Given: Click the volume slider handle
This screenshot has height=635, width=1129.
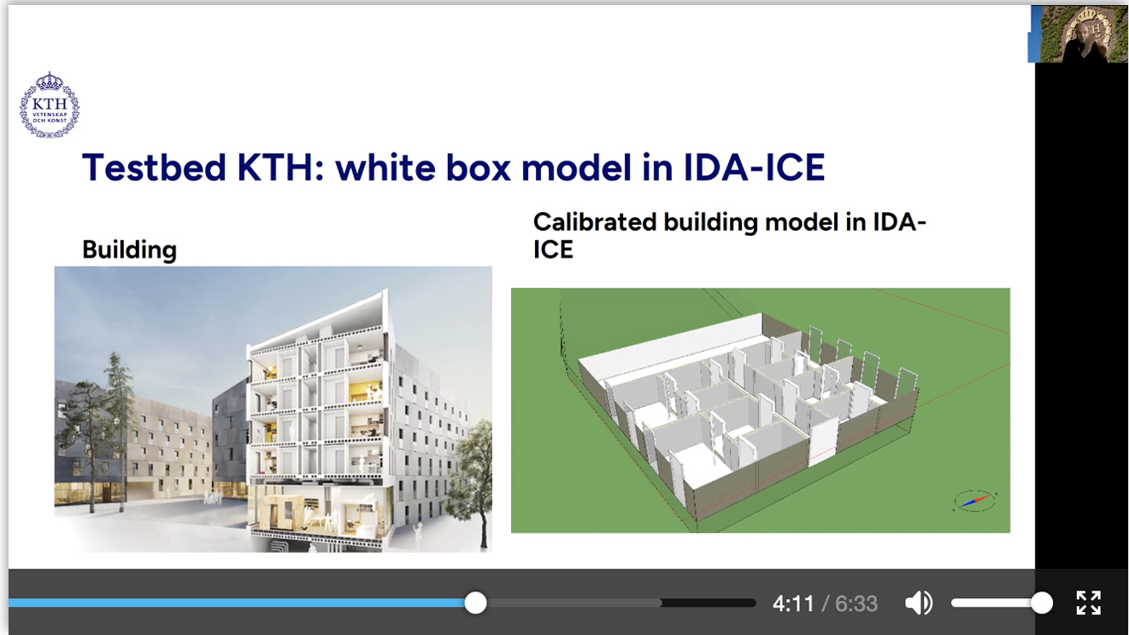Looking at the screenshot, I should [x=1042, y=603].
